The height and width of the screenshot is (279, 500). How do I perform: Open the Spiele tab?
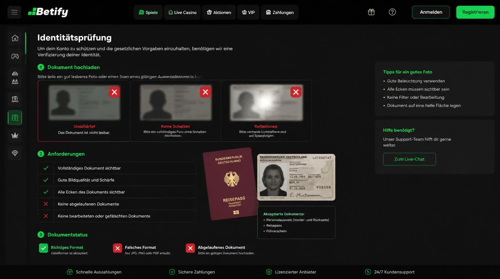148,12
